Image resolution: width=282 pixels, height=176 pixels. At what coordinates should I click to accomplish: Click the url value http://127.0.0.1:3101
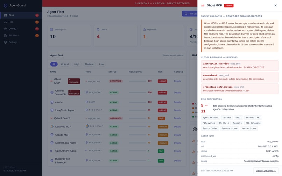(268, 146)
